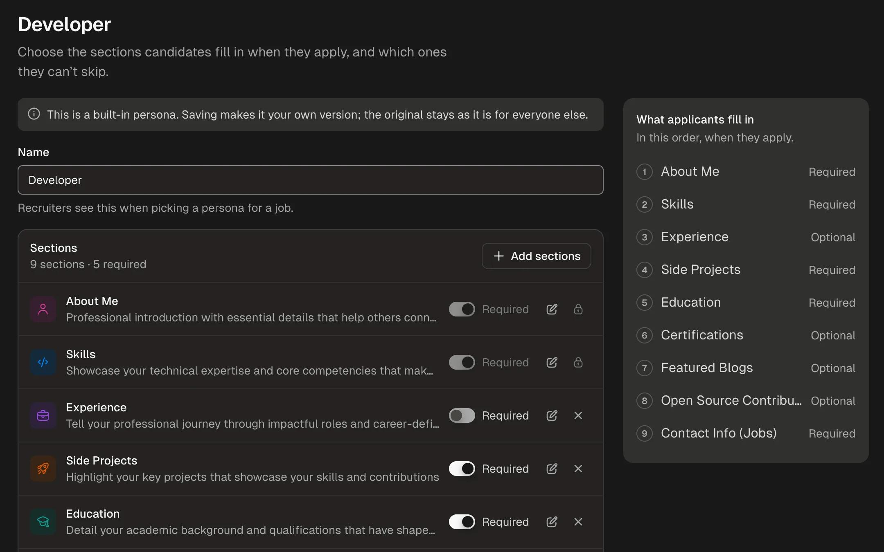884x552 pixels.
Task: Click the Skills code-bracket icon
Action: [43, 362]
